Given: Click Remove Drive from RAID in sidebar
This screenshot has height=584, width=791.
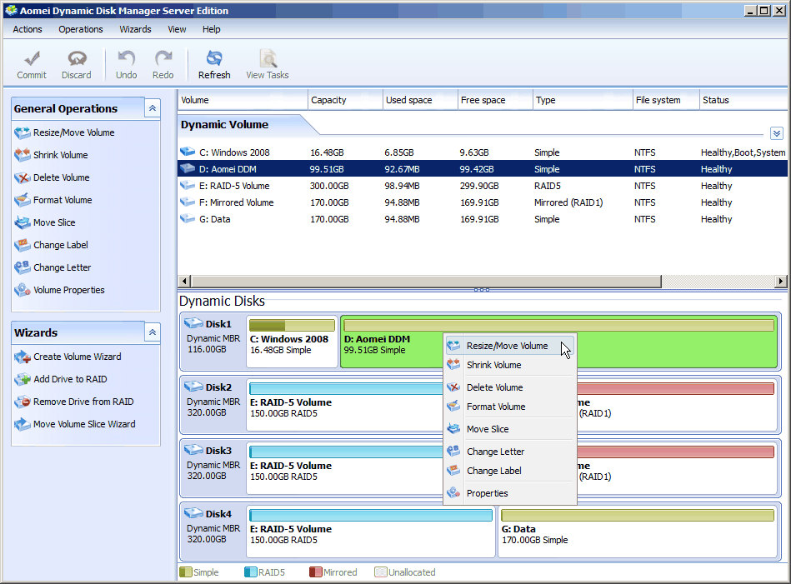Looking at the screenshot, I should 83,402.
